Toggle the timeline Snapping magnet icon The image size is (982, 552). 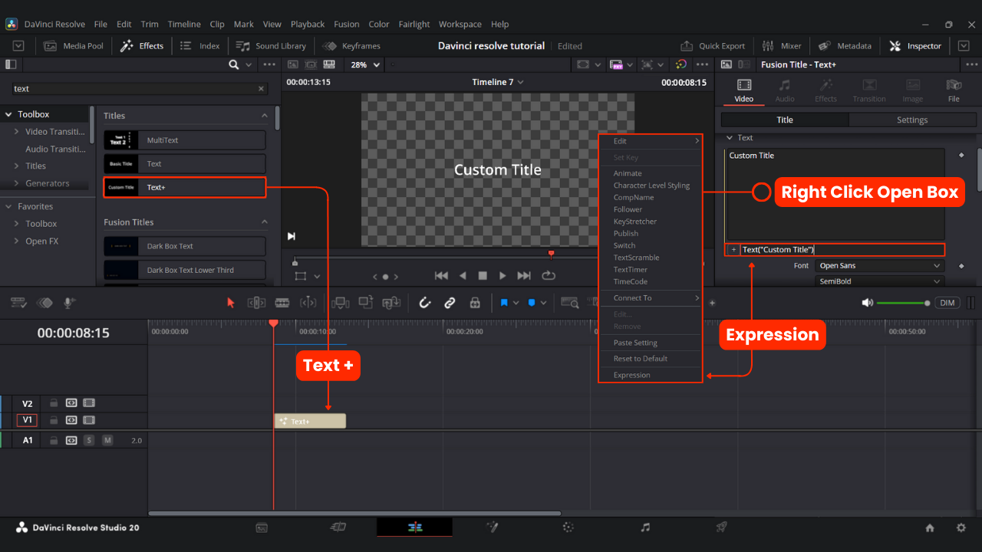click(424, 303)
